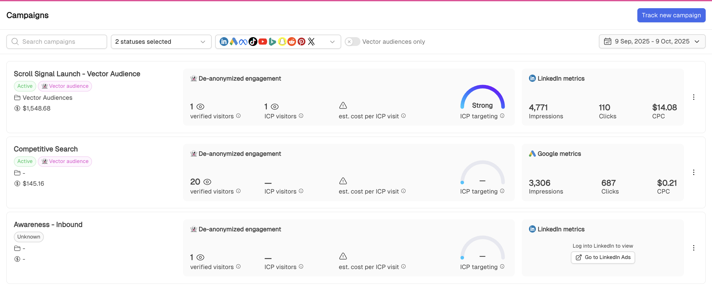Focus the Search campaigns input field
The width and height of the screenshot is (712, 287).
57,42
